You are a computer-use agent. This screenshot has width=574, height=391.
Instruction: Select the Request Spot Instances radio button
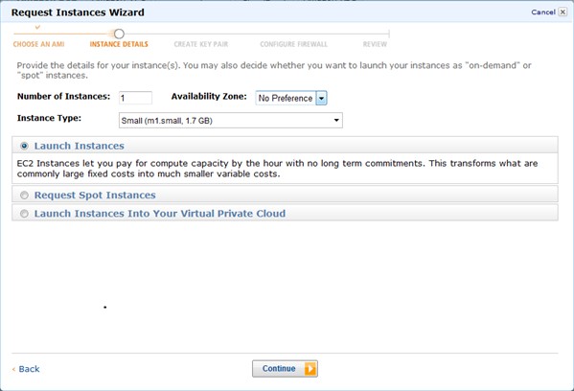tap(24, 195)
